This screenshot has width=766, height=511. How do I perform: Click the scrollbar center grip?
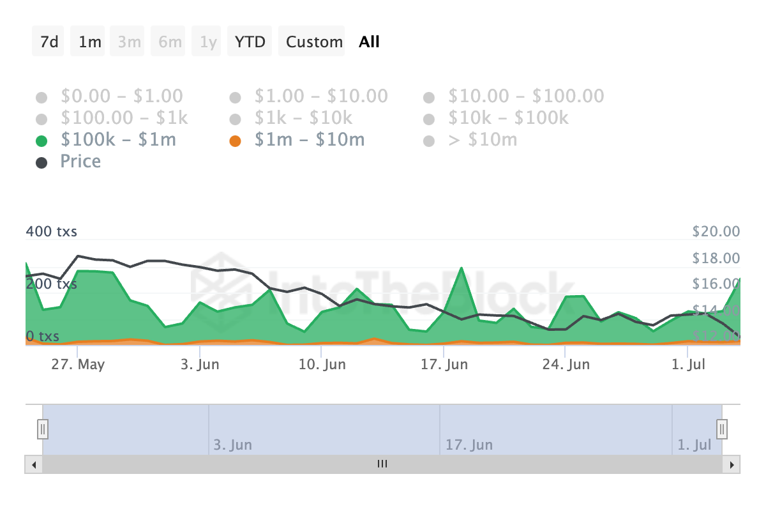click(382, 464)
